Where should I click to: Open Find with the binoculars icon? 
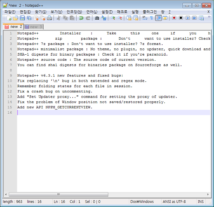(97, 18)
